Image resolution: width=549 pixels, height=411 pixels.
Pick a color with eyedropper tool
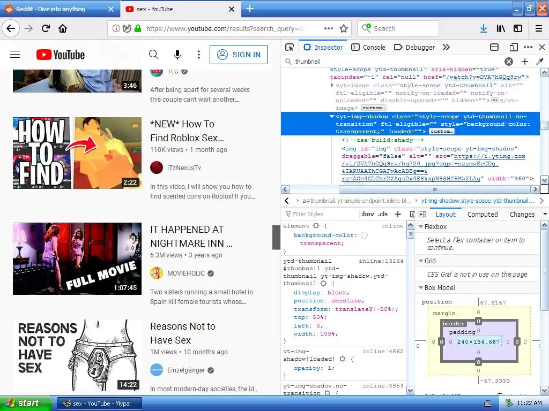point(540,62)
